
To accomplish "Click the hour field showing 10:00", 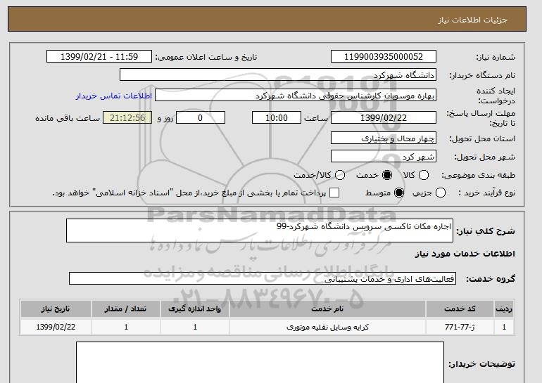I will (x=277, y=117).
